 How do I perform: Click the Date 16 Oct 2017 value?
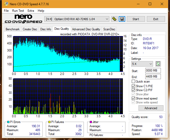point(150,48)
